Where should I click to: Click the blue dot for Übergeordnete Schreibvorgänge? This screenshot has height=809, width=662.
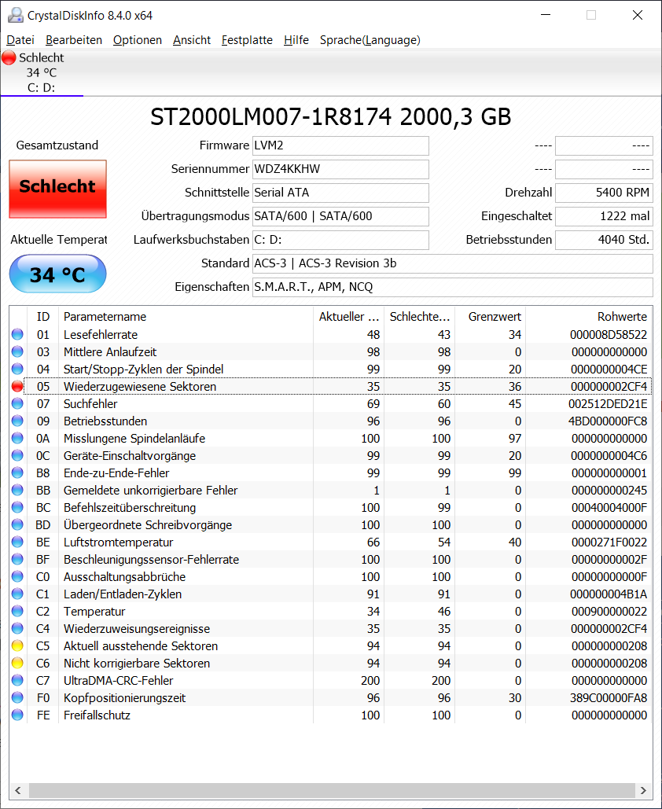pyautogui.click(x=17, y=524)
